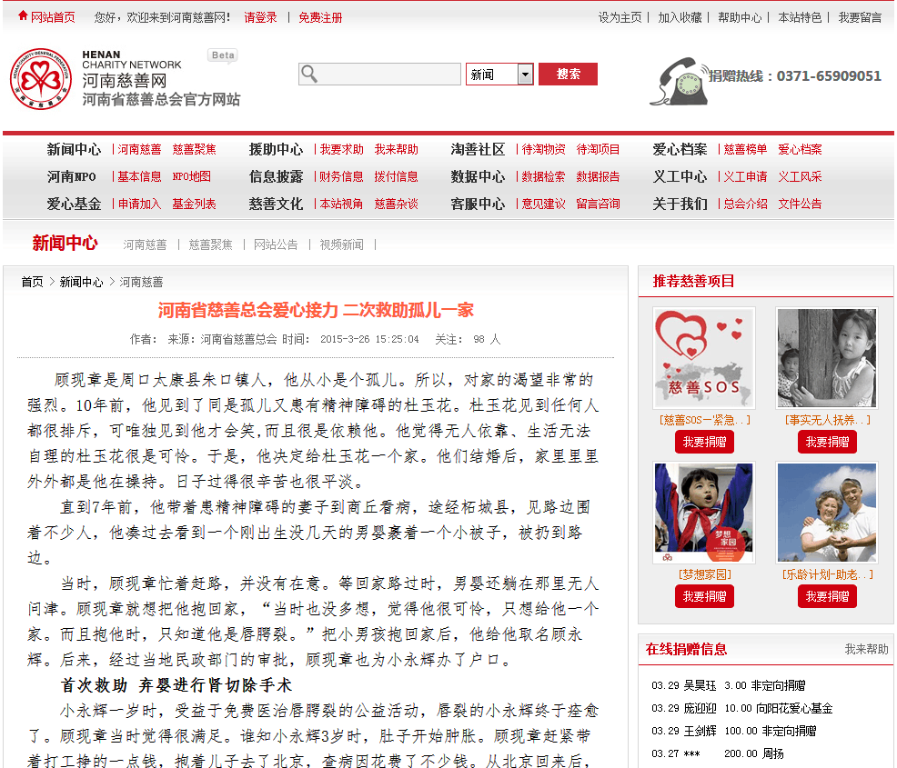Open the 慈善SOS project thumbnail
The width and height of the screenshot is (897, 768).
pos(703,358)
